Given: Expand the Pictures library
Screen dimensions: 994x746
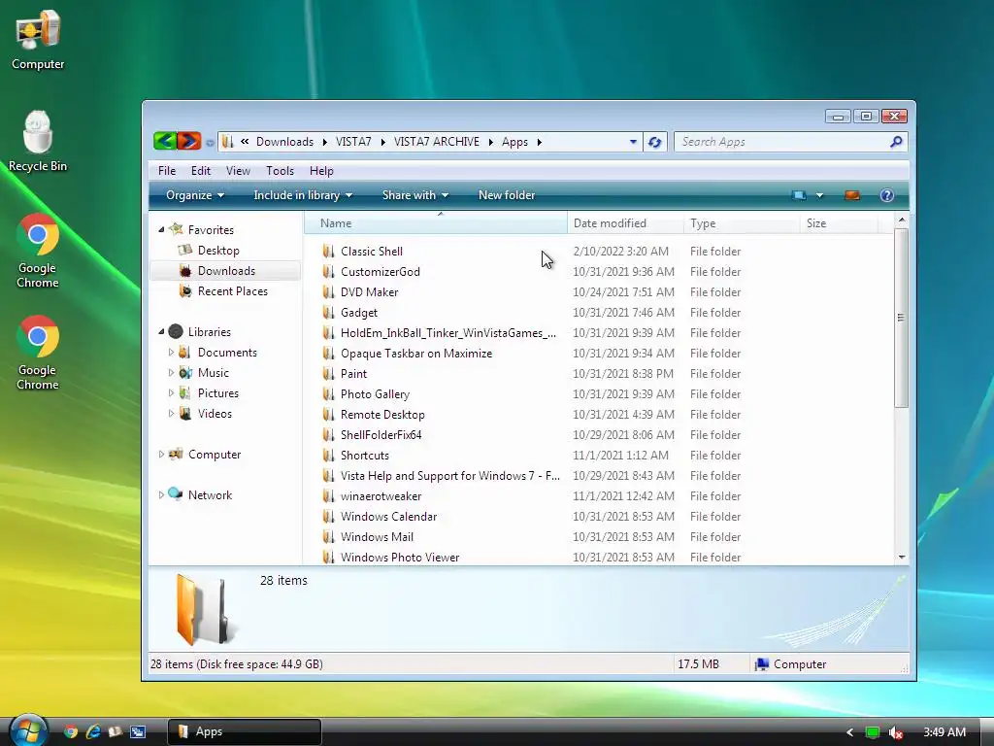Looking at the screenshot, I should pos(171,392).
